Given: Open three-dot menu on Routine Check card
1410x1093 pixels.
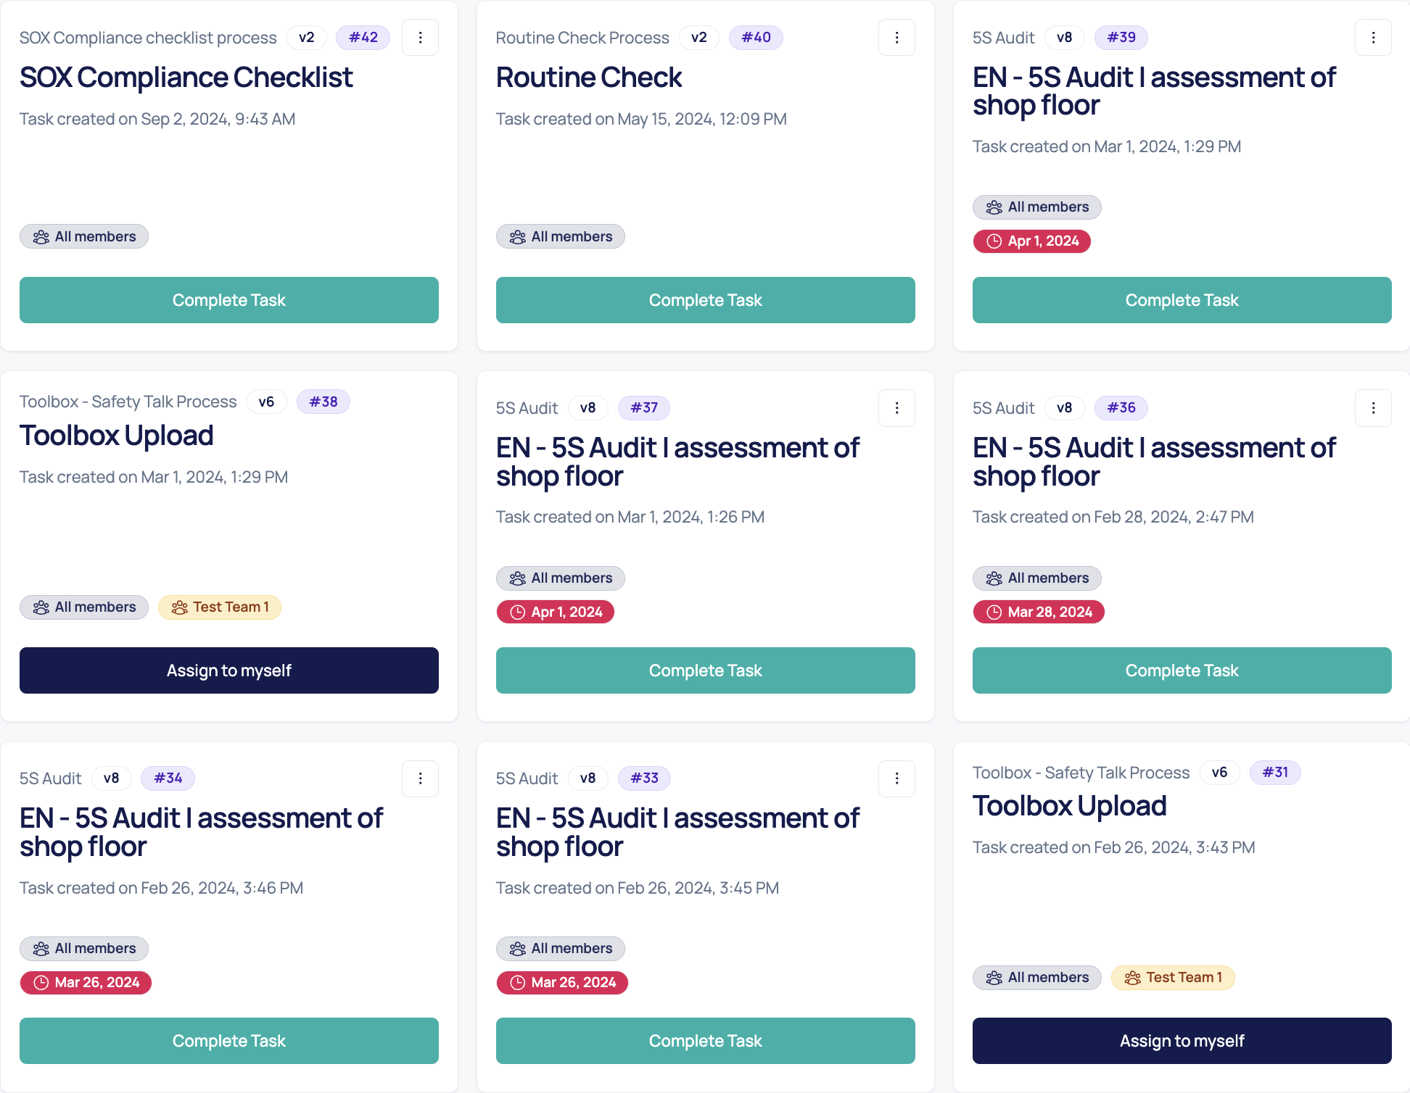Looking at the screenshot, I should tap(896, 38).
